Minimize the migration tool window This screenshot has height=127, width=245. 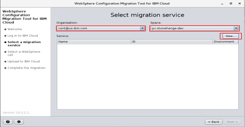tap(222, 4)
